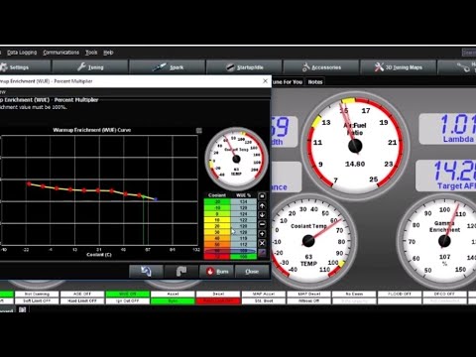Select the WUE % cell showing 112

[243, 245]
